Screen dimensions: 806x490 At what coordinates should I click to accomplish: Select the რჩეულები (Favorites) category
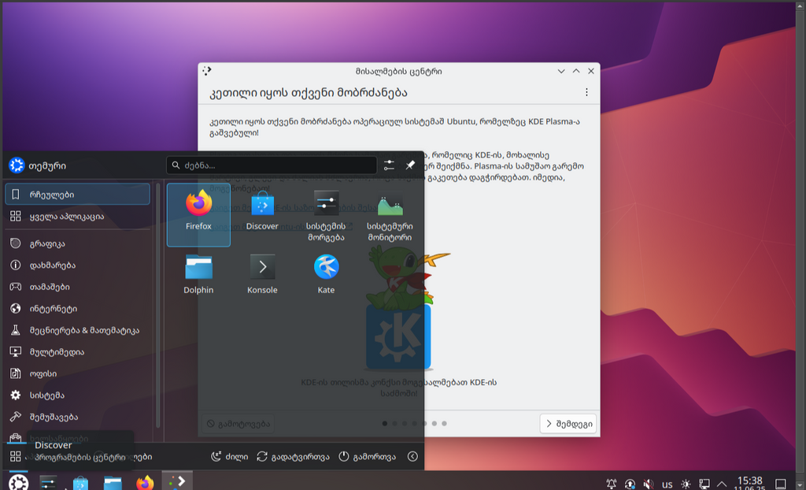[x=78, y=194]
